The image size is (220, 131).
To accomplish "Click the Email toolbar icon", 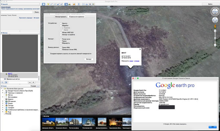I will (x=83, y=4).
